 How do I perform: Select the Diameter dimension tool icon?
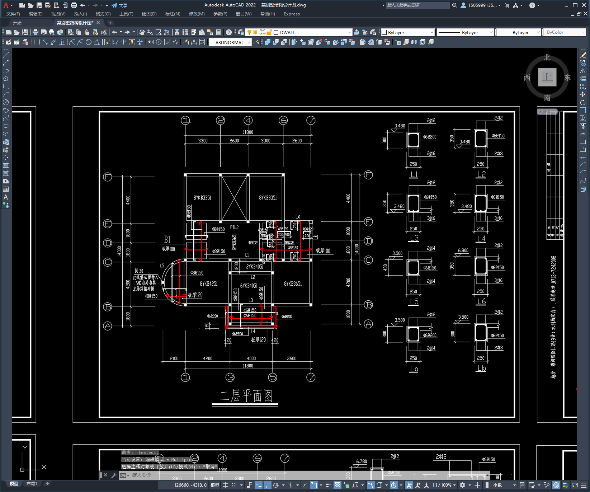tap(89, 42)
